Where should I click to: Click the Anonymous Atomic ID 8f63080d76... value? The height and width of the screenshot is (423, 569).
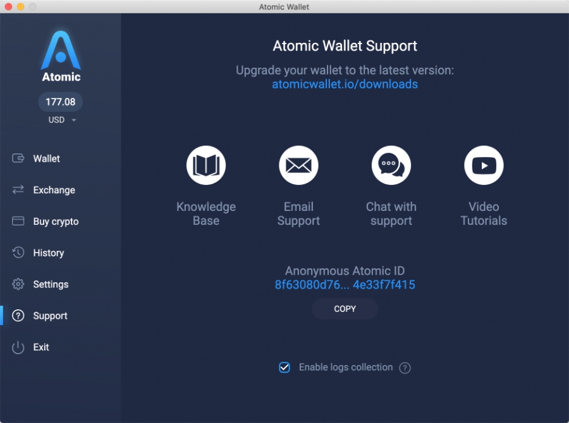[x=345, y=285]
